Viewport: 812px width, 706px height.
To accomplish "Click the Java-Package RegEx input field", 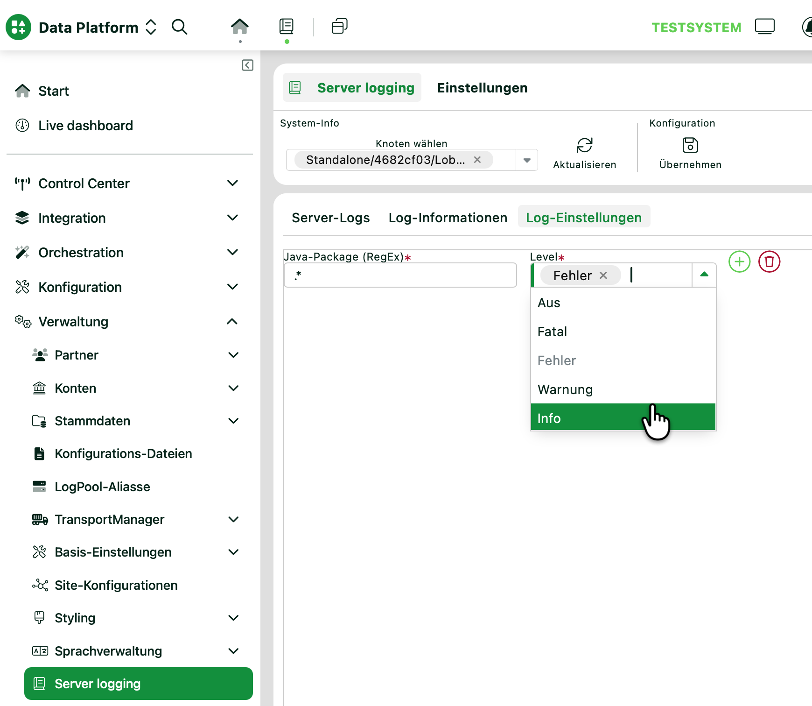I will pyautogui.click(x=400, y=275).
